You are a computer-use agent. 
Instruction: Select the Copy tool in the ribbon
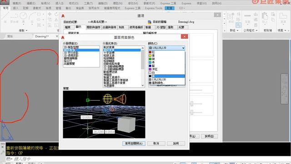(x=50, y=20)
